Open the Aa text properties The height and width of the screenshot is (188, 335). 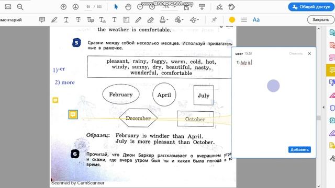point(256,20)
